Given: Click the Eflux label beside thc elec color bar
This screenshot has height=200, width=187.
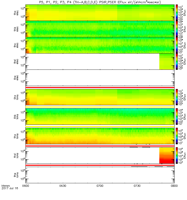Looking at the screenshot, I should click(185, 45).
